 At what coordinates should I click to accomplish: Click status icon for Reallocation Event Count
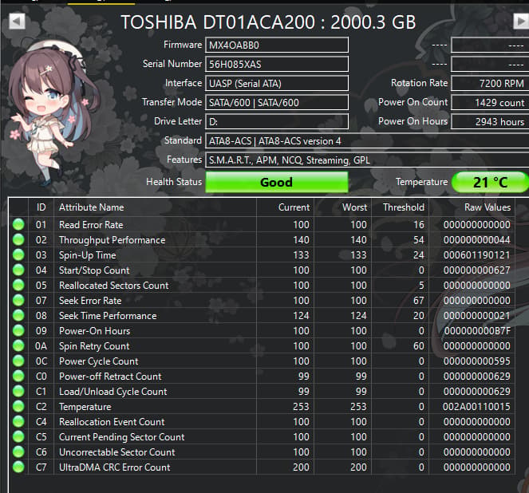click(18, 421)
